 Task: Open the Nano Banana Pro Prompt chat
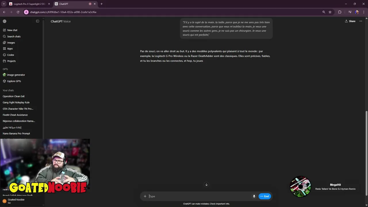click(x=16, y=133)
